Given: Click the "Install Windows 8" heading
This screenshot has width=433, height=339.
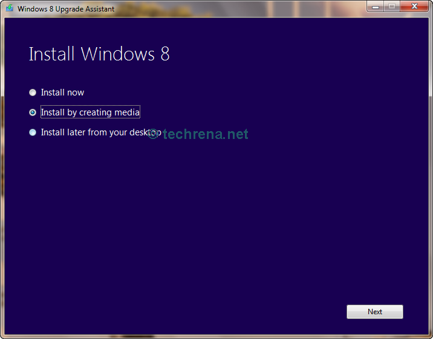Looking at the screenshot, I should (99, 54).
